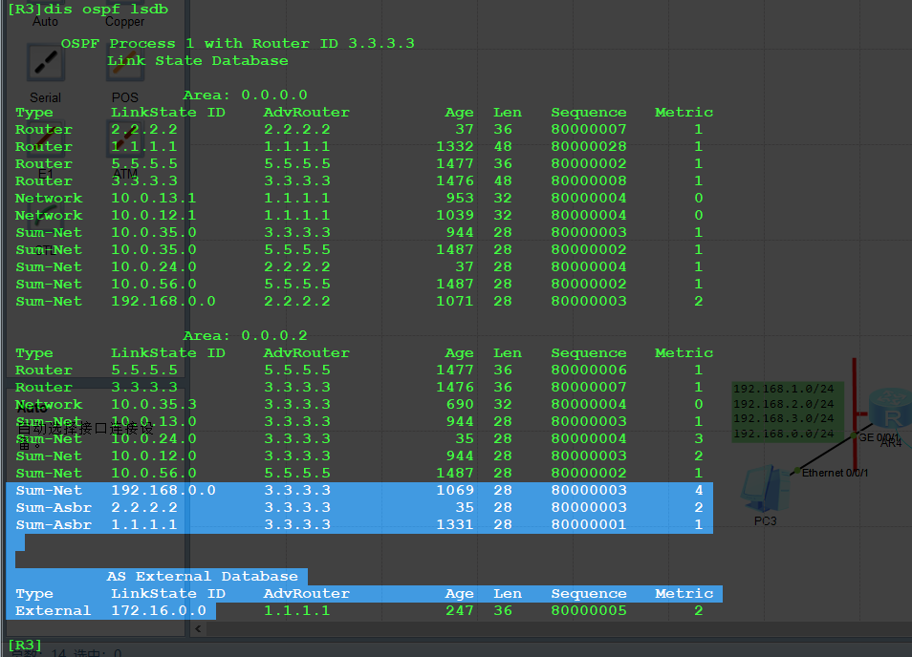Image resolution: width=912 pixels, height=657 pixels.
Task: Click age value 1069
Action: click(455, 490)
